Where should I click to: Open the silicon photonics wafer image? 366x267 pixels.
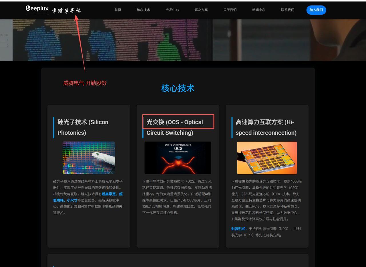[89, 158]
